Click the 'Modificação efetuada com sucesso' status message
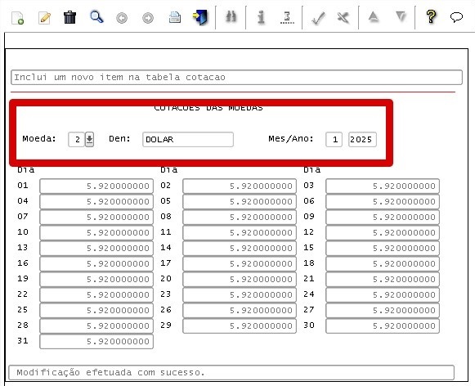The width and height of the screenshot is (475, 386). point(231,372)
